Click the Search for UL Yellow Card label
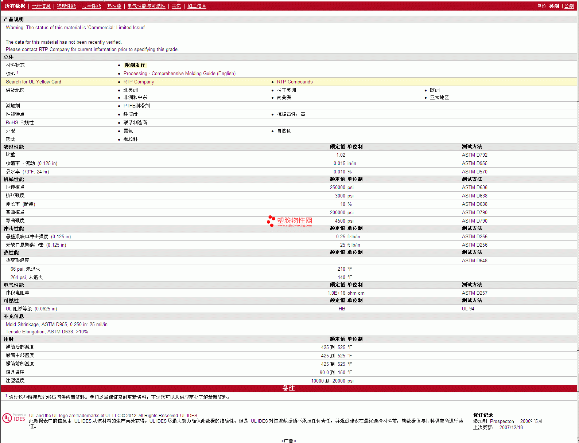 (x=34, y=82)
